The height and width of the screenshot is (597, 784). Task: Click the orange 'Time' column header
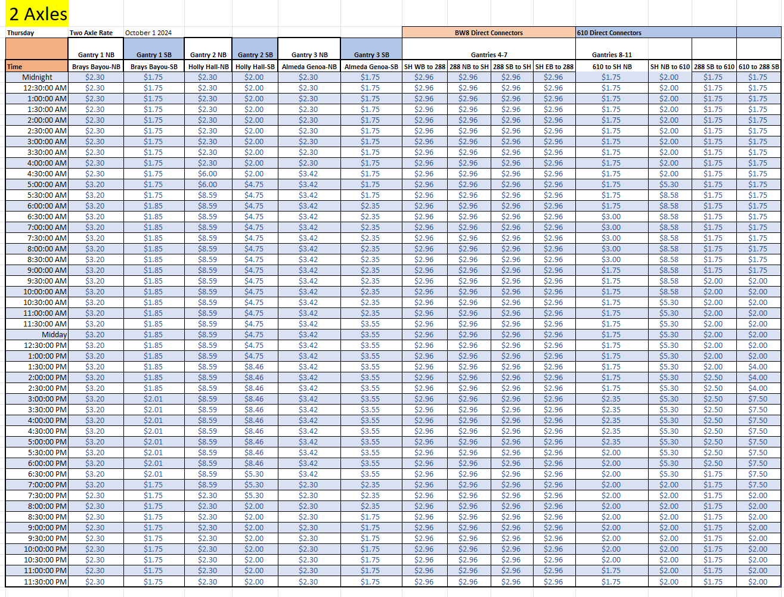(x=37, y=67)
